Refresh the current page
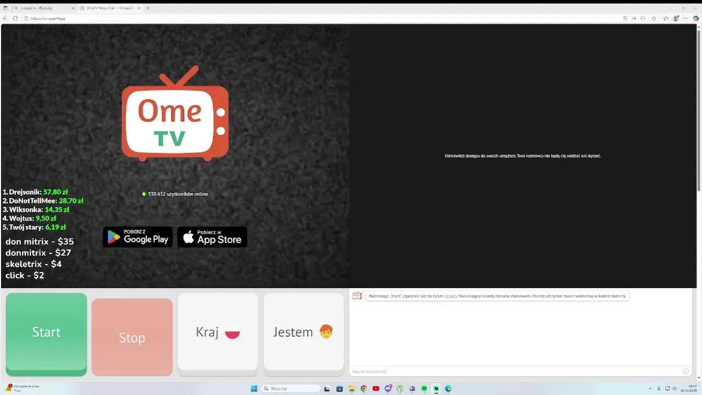 15,18
